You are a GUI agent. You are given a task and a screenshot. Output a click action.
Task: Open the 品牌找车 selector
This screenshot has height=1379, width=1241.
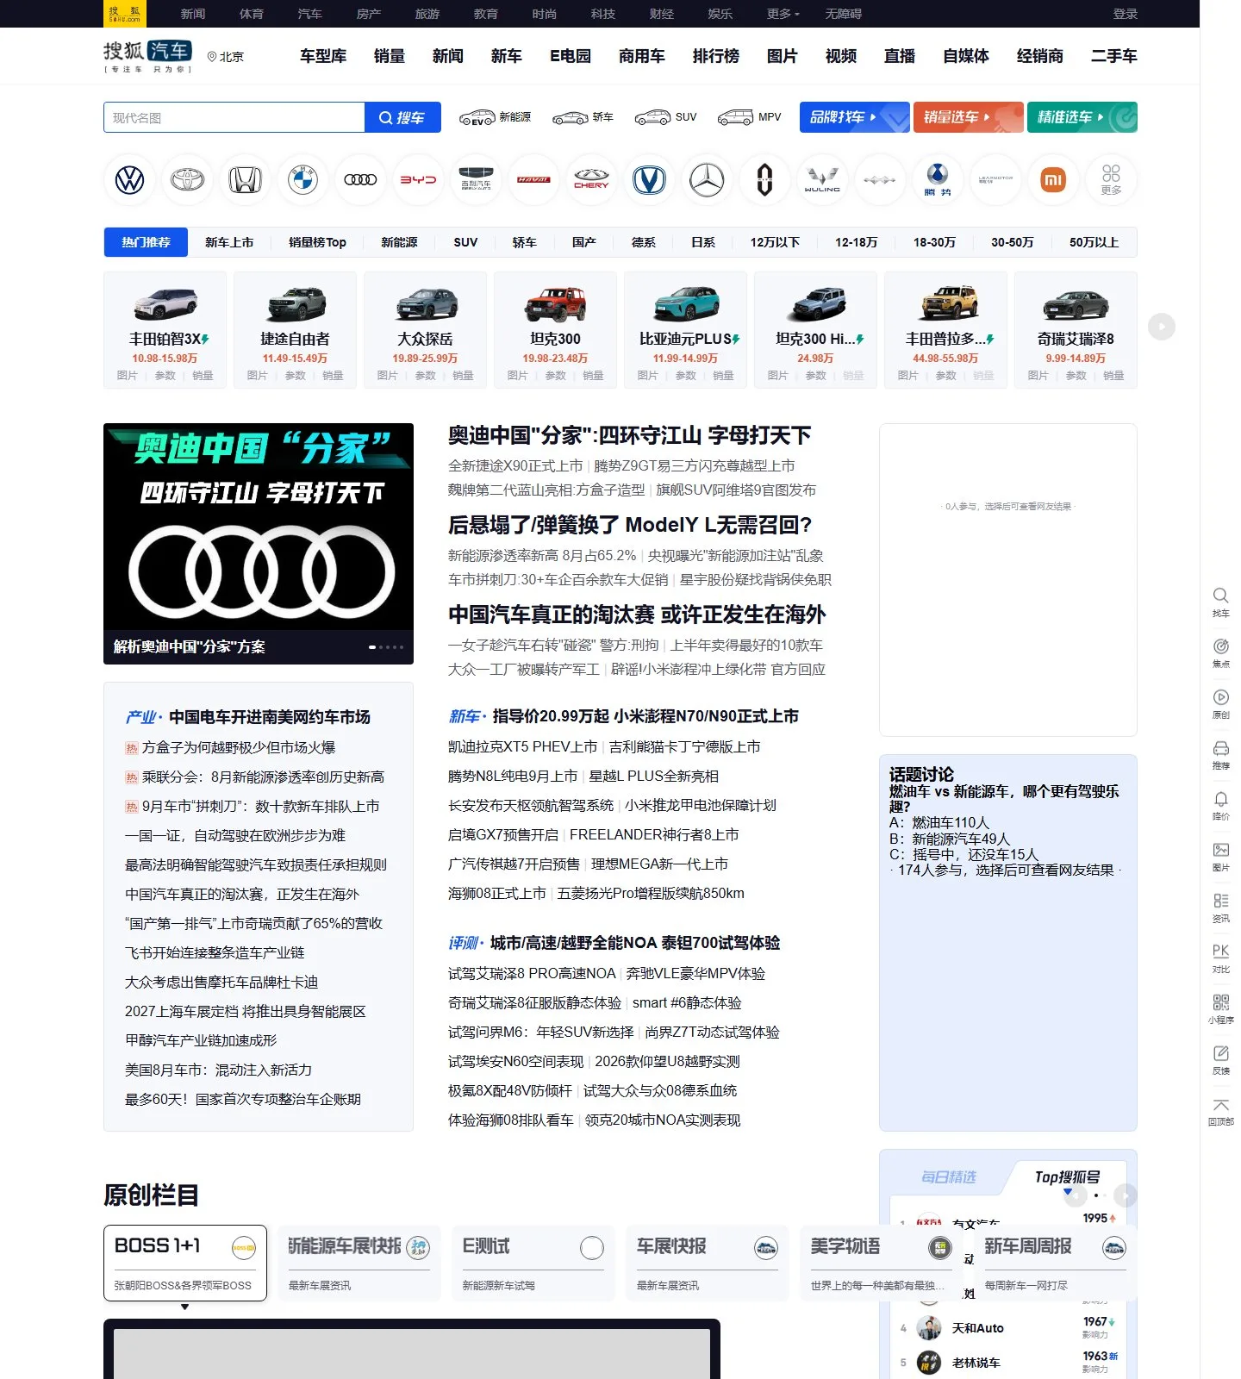coord(854,117)
